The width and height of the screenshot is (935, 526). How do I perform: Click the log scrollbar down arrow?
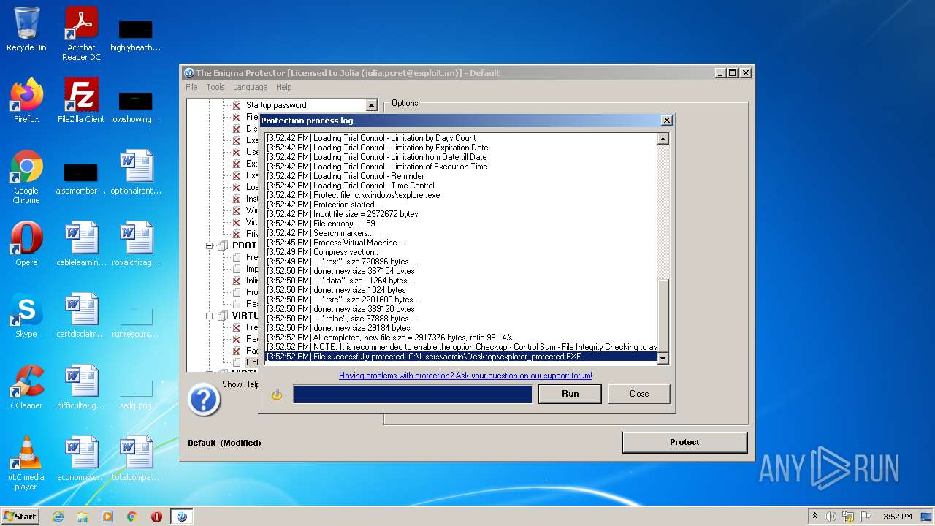(x=663, y=358)
